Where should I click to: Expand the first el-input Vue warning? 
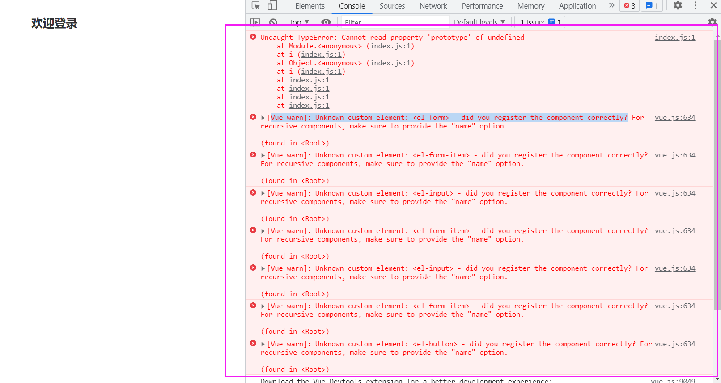pyautogui.click(x=263, y=194)
